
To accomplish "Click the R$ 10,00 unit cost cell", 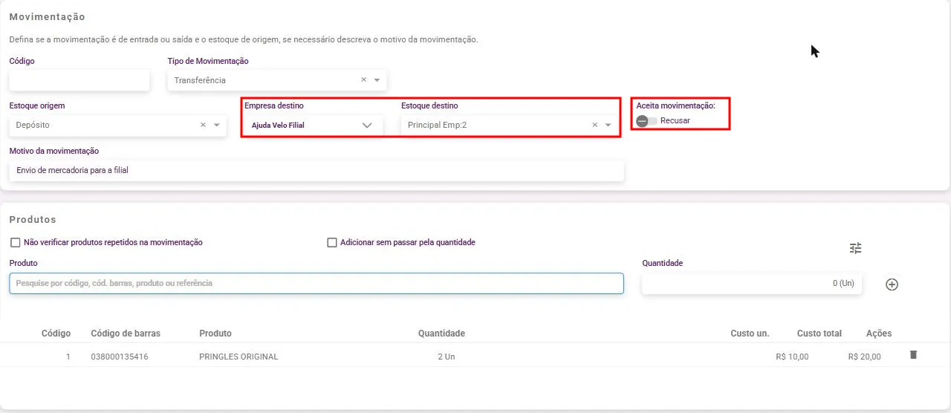I will click(792, 357).
